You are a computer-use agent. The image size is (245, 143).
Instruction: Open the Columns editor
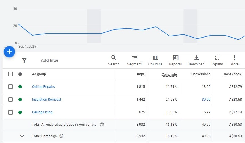pos(155,60)
